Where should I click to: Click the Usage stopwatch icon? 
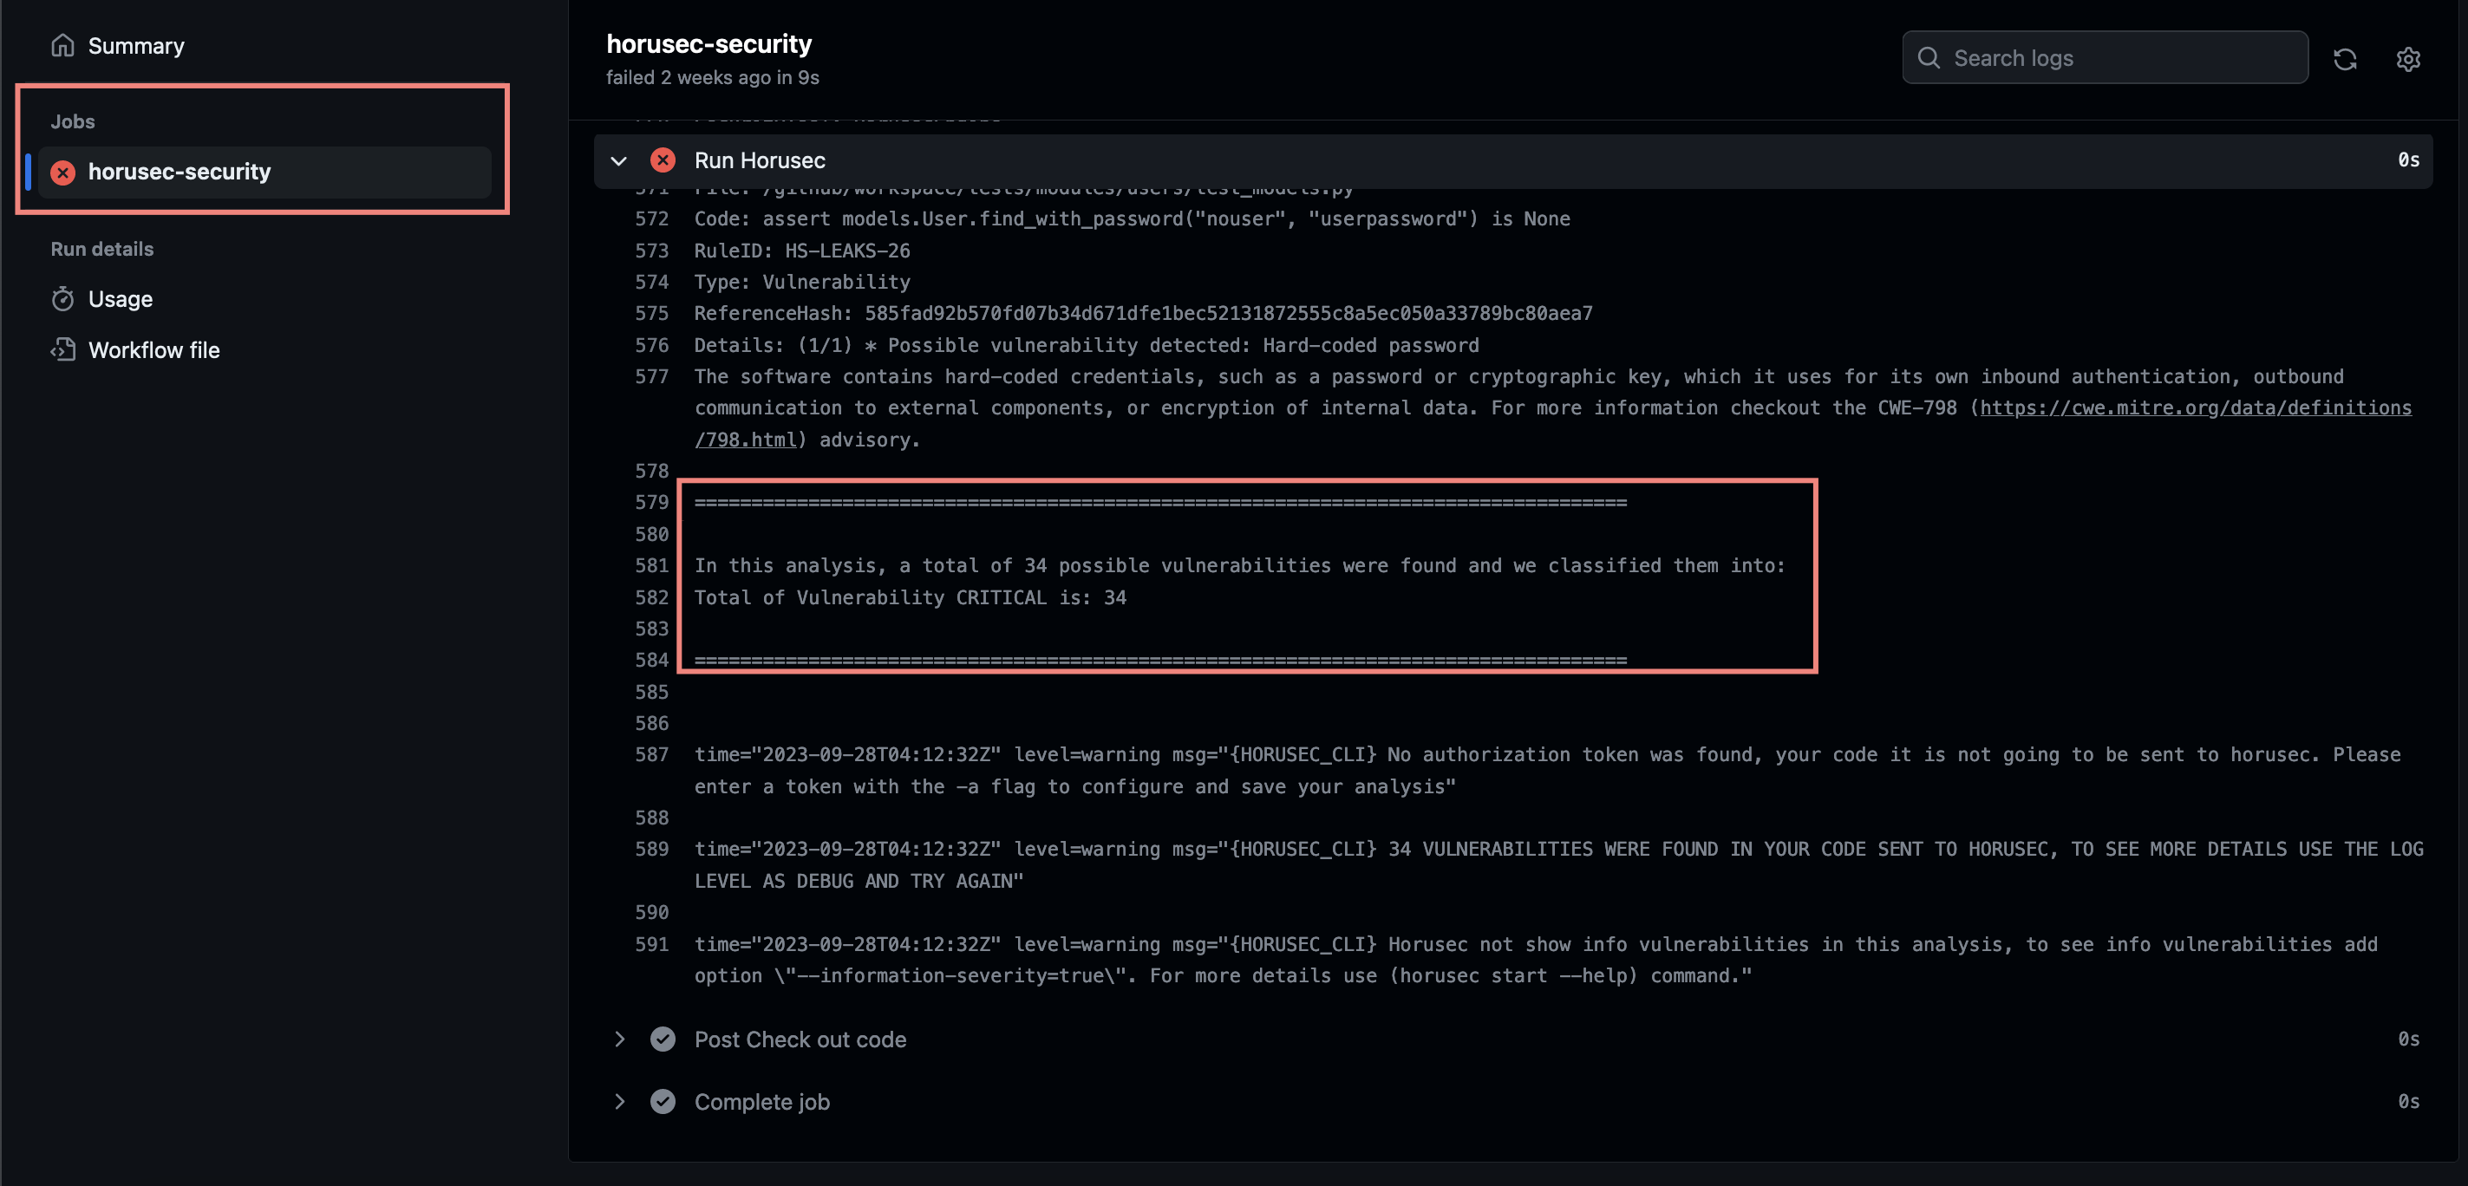pyautogui.click(x=62, y=299)
